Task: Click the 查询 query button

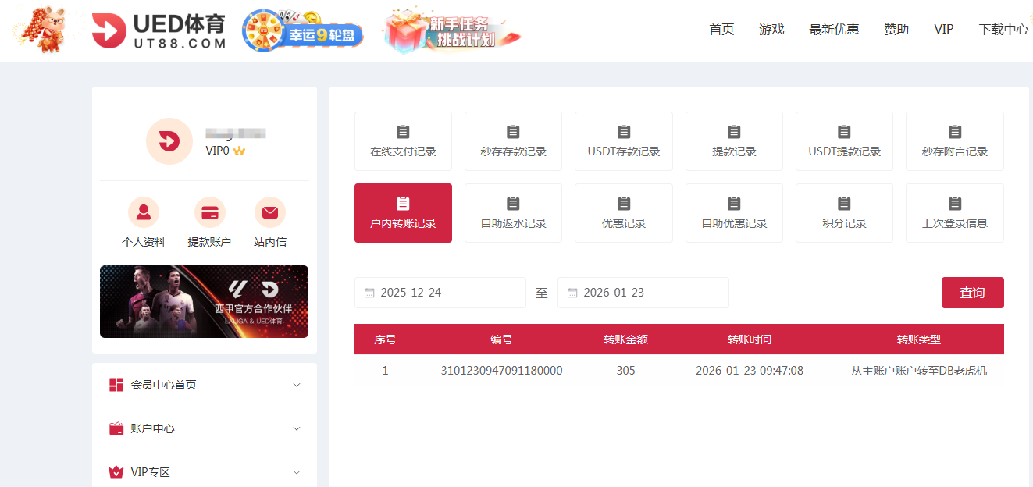Action: tap(972, 292)
